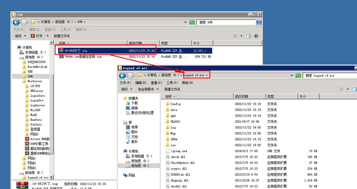Click refresh icon in Legend of mir address bar
This screenshot has height=189, width=357.
(x=298, y=76)
